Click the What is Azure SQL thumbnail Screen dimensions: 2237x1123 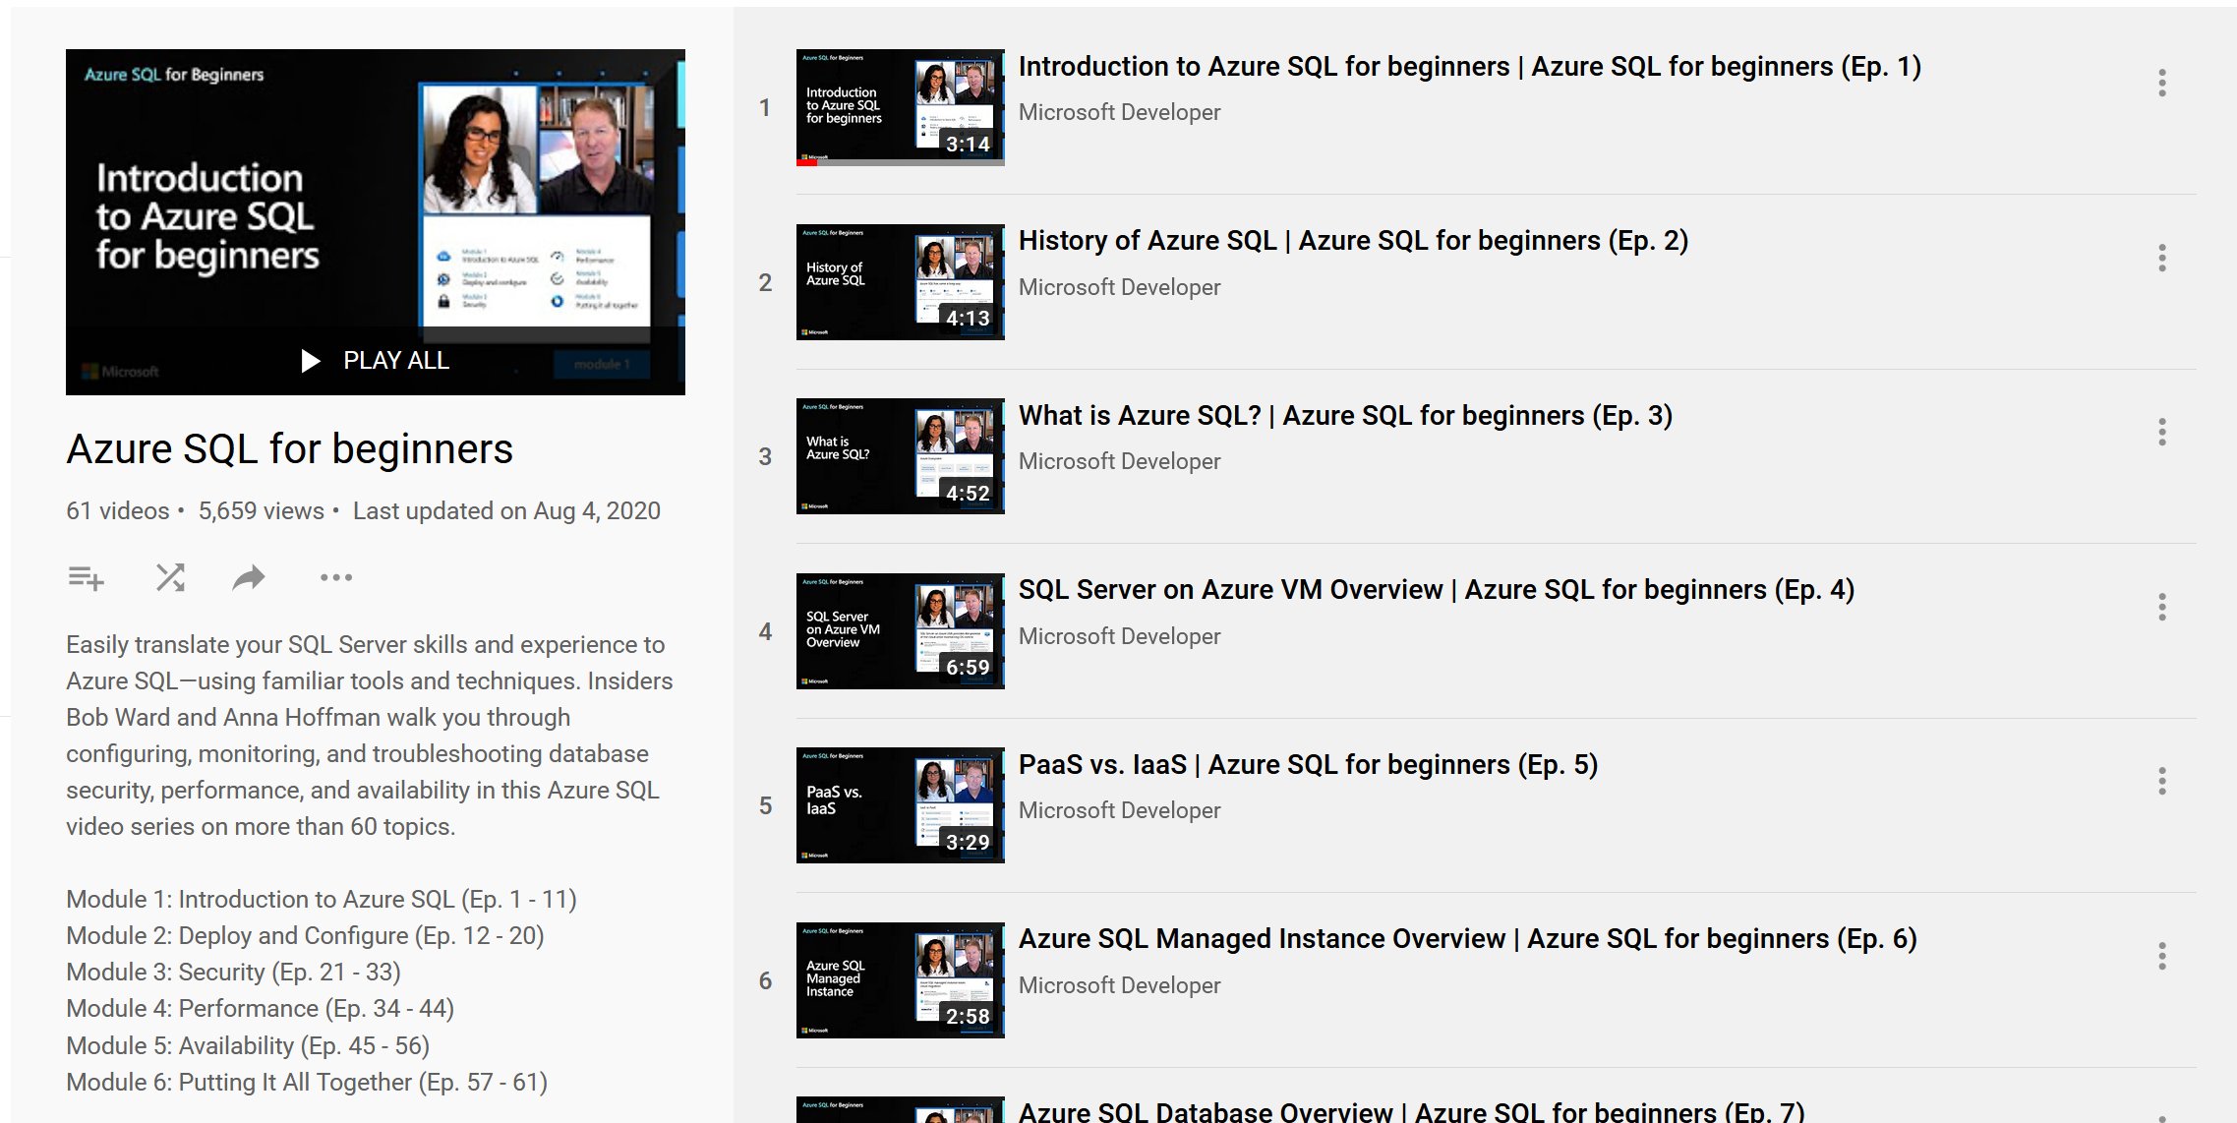click(x=900, y=456)
